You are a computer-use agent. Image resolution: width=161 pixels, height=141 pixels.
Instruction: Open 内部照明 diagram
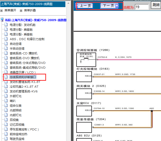pos(16,110)
